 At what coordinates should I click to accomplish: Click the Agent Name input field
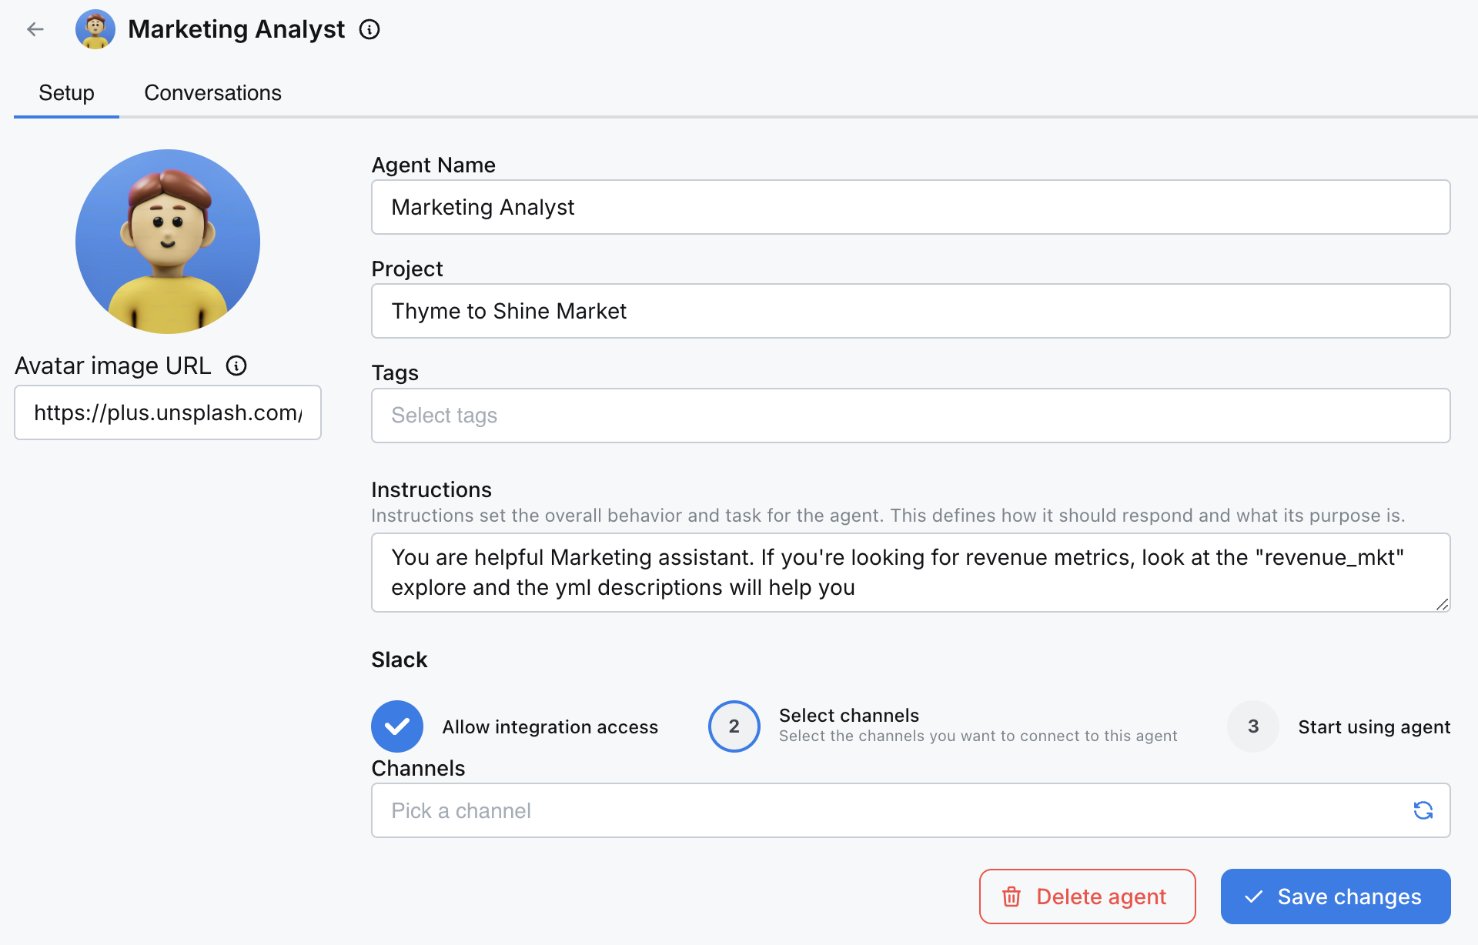910,207
